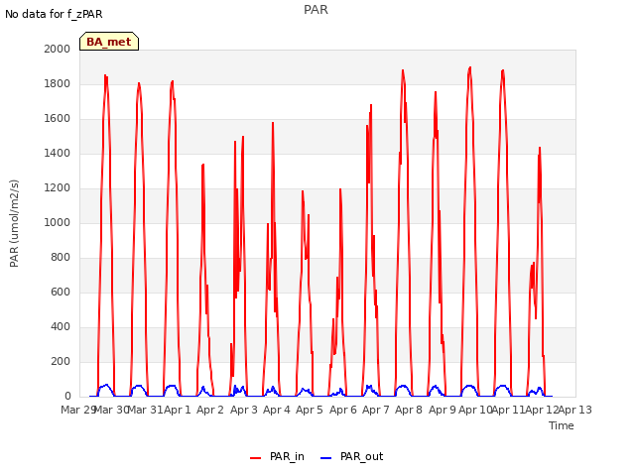The height and width of the screenshot is (476, 635).
Task: Click the 800 y-axis tick label
Action: [61, 258]
